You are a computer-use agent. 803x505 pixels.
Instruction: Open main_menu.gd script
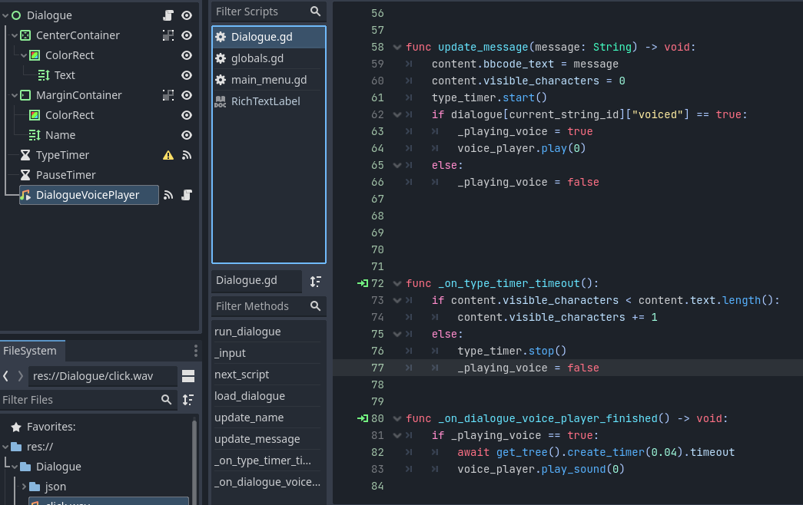point(269,80)
